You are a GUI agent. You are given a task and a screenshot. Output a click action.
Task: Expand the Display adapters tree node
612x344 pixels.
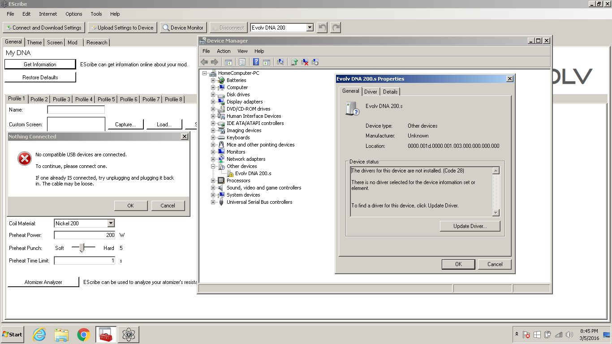tap(213, 102)
